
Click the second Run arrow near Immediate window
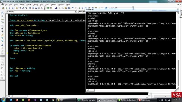click(80, 8)
